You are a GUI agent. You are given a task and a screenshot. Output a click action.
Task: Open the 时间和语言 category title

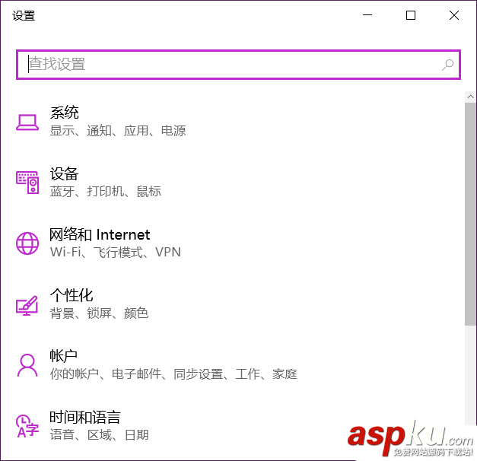pyautogui.click(x=85, y=417)
